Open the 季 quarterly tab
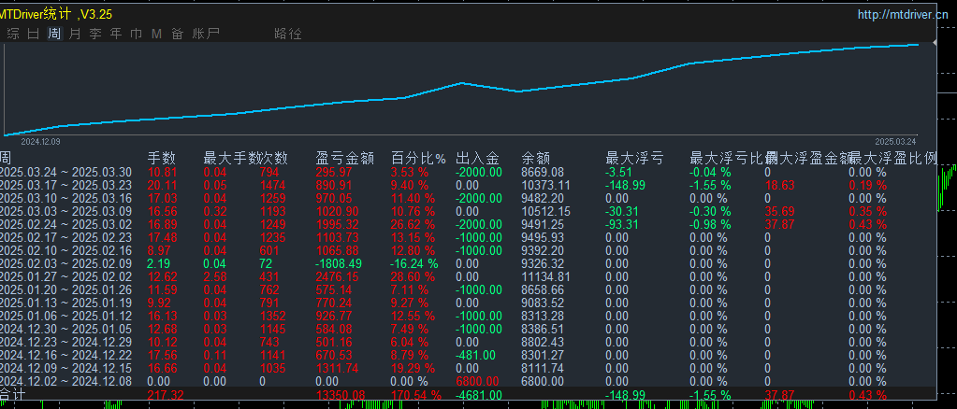This screenshot has height=409, width=957. (x=95, y=35)
